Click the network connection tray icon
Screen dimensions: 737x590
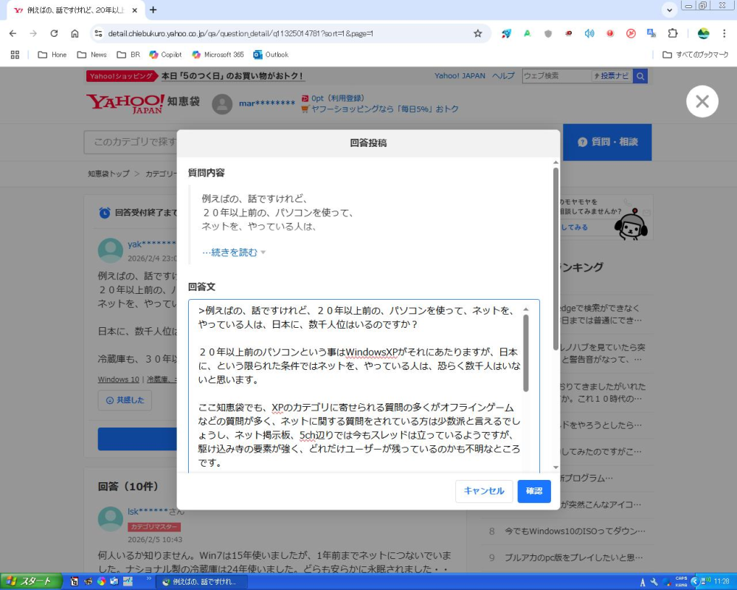pyautogui.click(x=706, y=582)
